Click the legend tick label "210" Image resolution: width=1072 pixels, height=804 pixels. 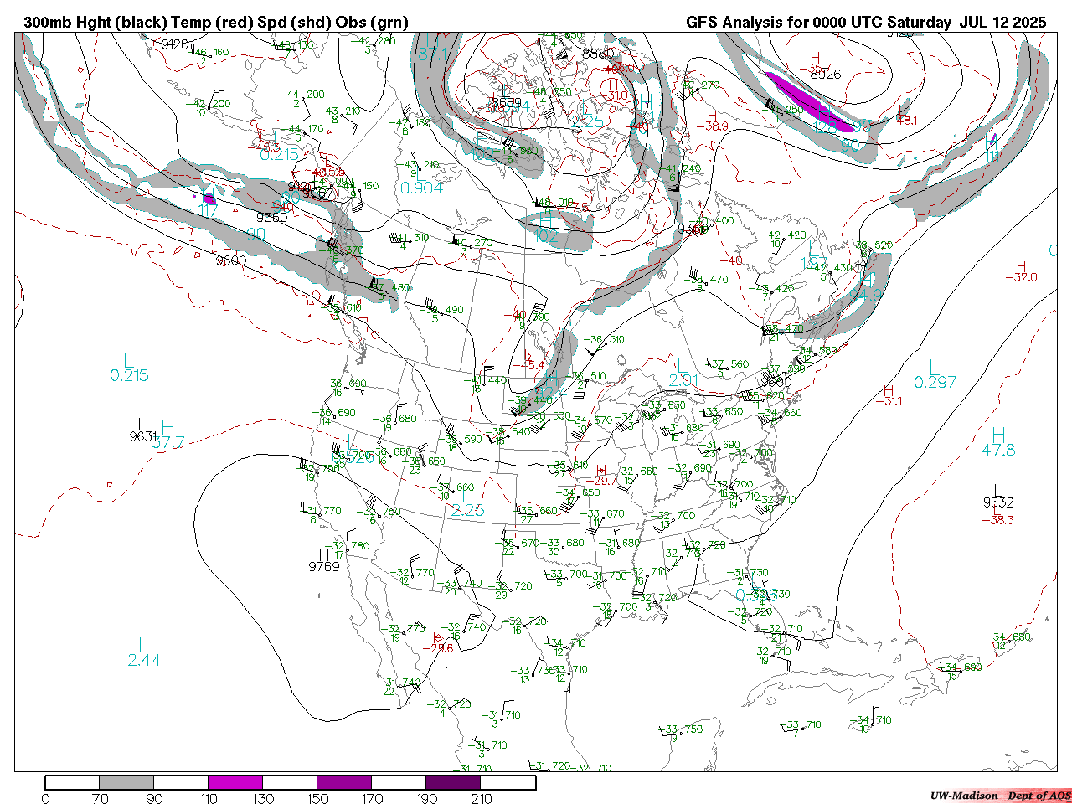point(481,798)
